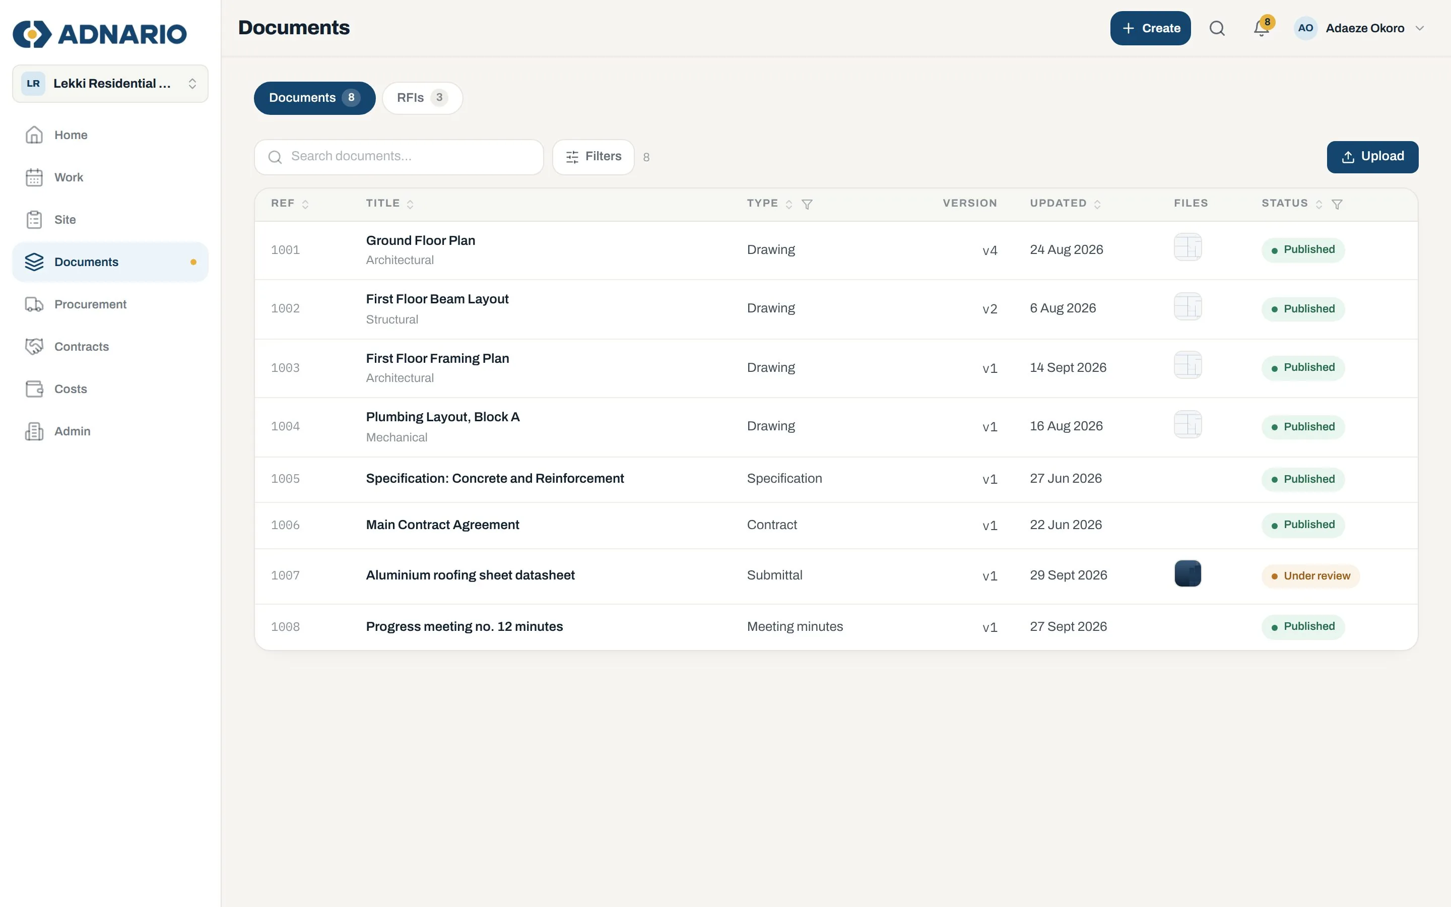Image resolution: width=1451 pixels, height=907 pixels.
Task: Click the Costs wallet icon in the sidebar
Action: coord(34,388)
